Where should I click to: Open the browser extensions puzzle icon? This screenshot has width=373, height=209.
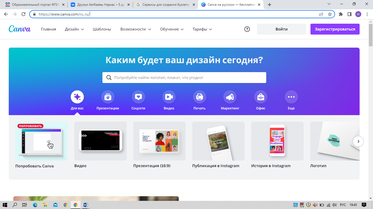(341, 14)
